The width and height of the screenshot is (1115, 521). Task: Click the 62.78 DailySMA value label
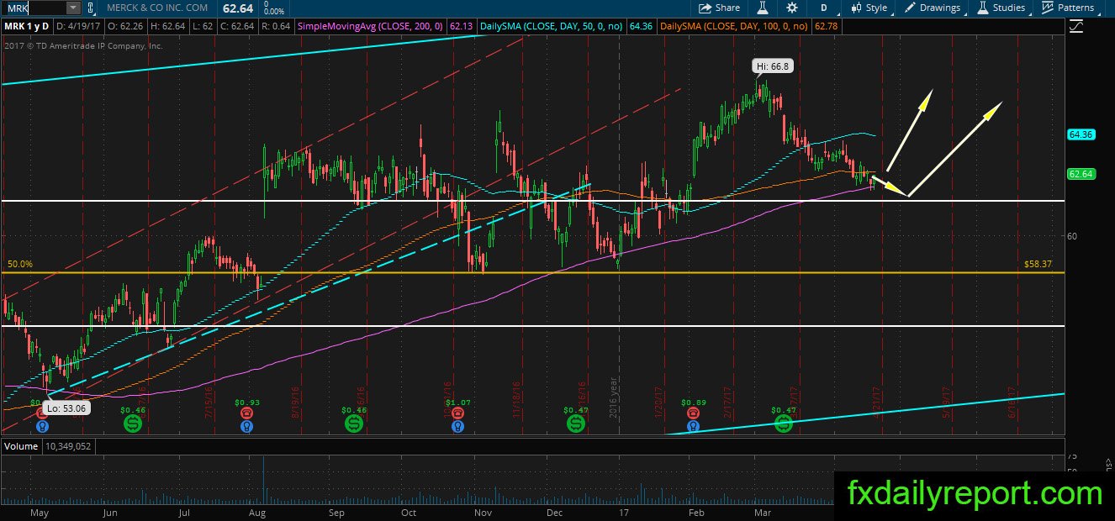coord(827,27)
